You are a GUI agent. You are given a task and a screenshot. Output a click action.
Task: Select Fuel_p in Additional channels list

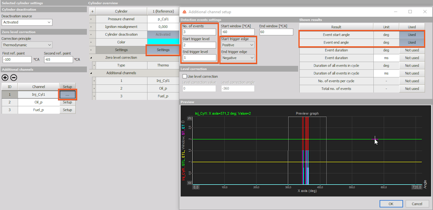click(x=38, y=110)
